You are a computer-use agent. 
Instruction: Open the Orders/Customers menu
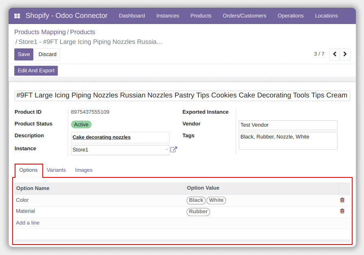pos(244,16)
